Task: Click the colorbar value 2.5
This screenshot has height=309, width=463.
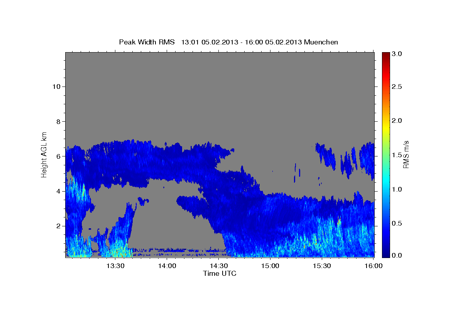Action: pyautogui.click(x=397, y=87)
